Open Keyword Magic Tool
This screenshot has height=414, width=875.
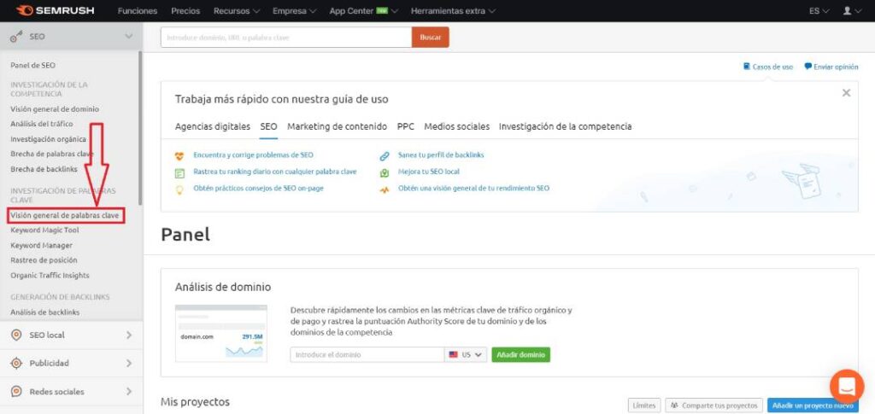[44, 230]
